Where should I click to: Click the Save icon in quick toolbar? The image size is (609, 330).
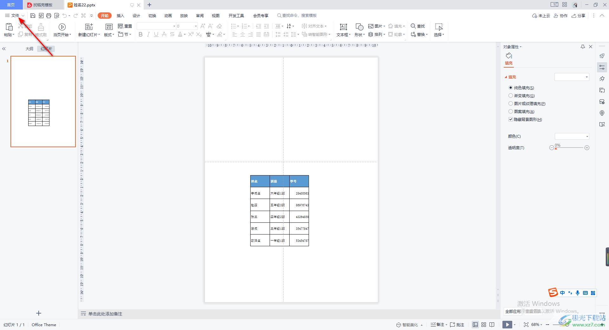pyautogui.click(x=33, y=16)
